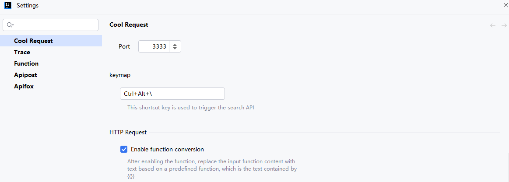Navigate forward with the right arrow
The image size is (509, 182).
click(x=504, y=25)
